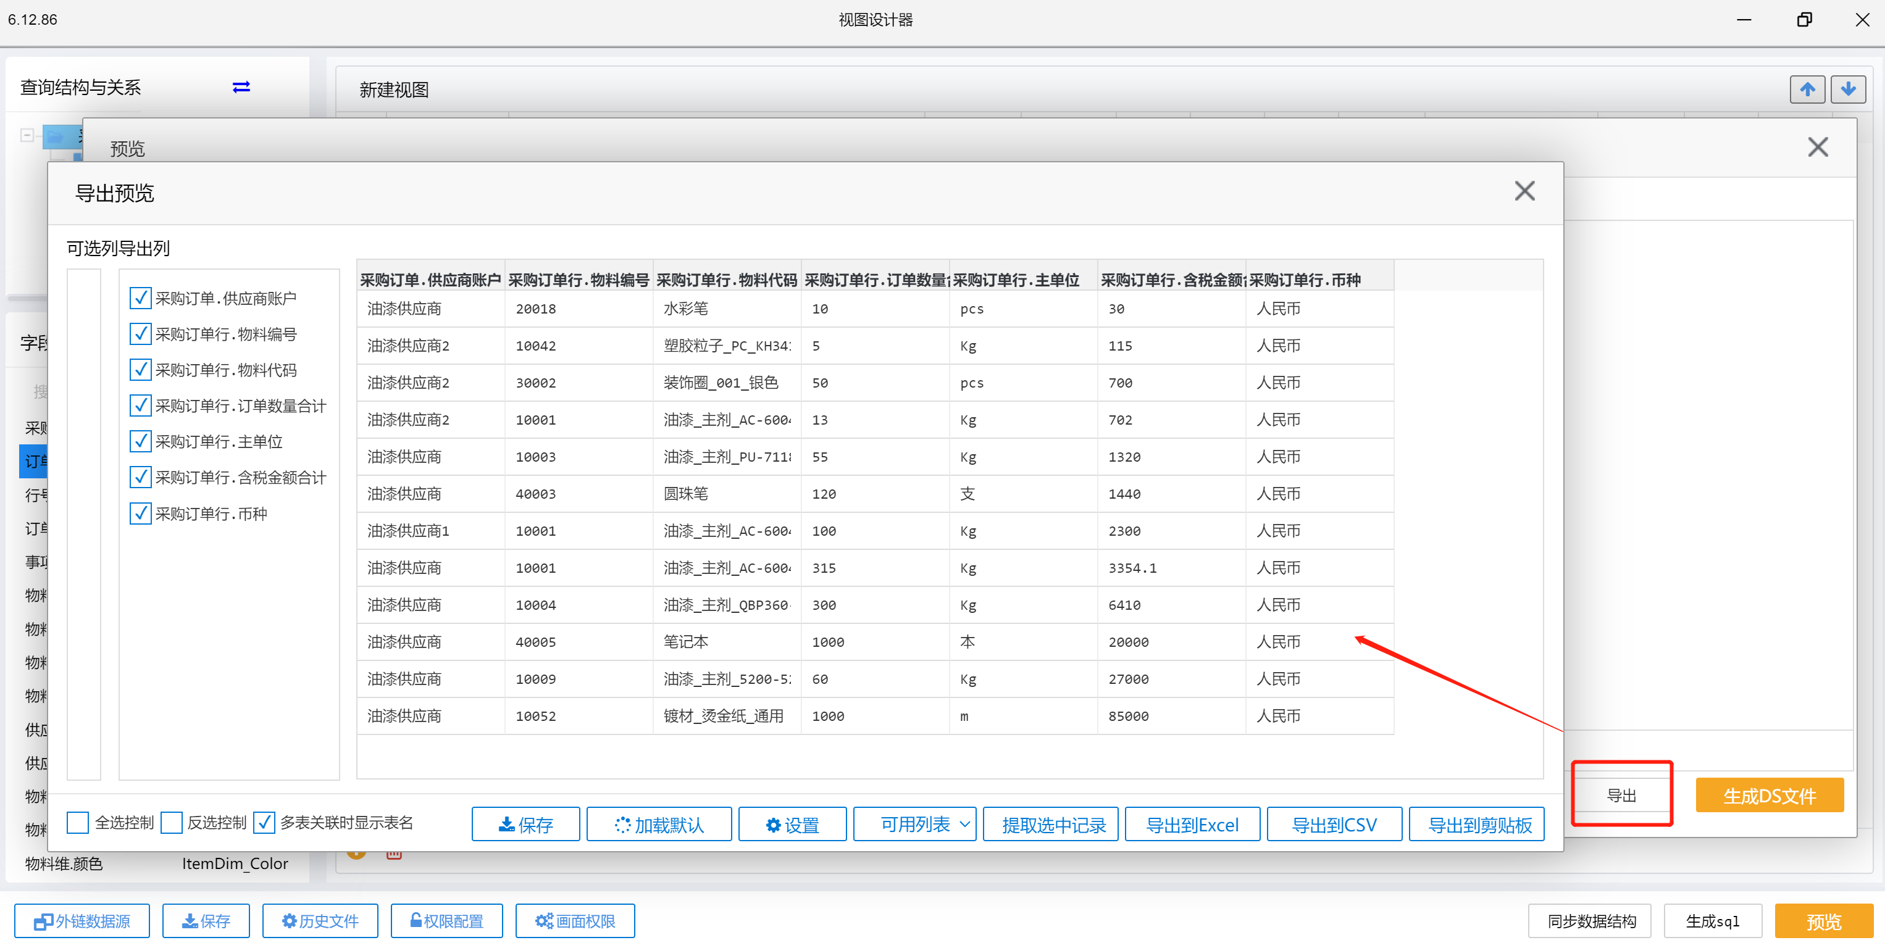
Task: Select the cell 镀材_烫金纸_通用
Action: click(x=727, y=715)
